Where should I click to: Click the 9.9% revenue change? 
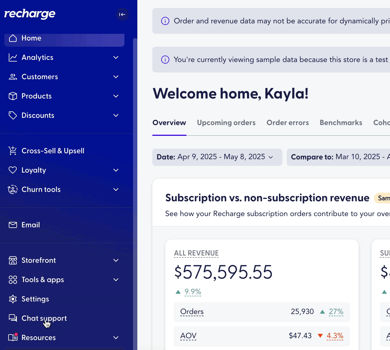[x=193, y=292]
